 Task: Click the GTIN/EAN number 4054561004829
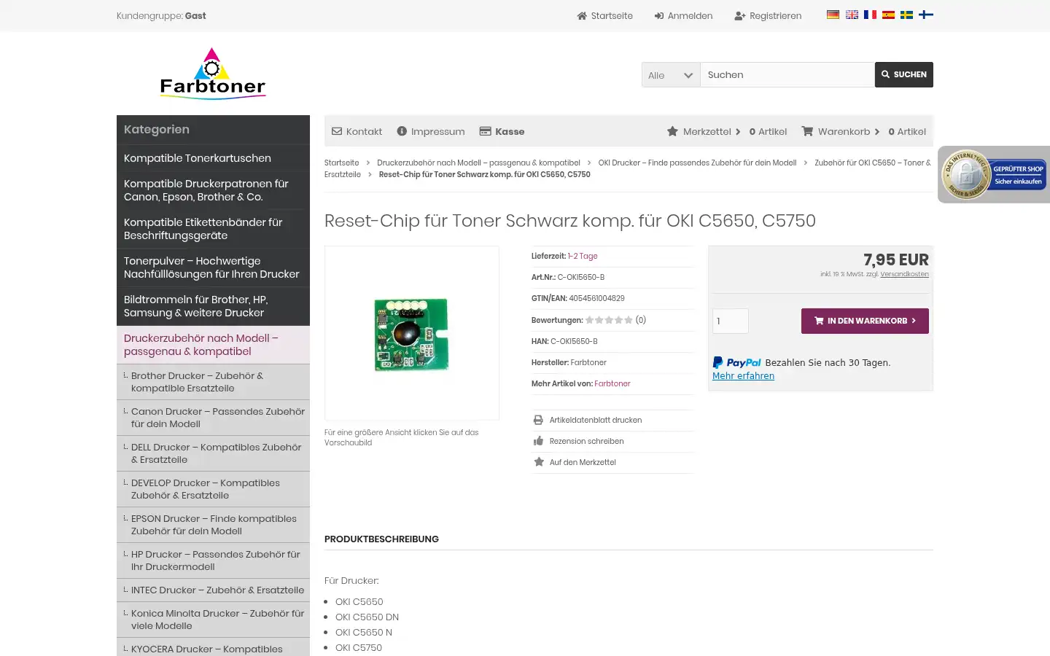[596, 298]
